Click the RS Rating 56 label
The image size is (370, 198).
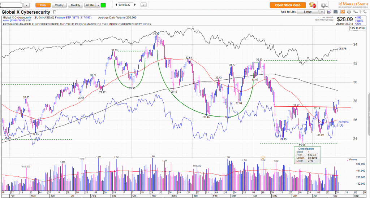(x=343, y=124)
